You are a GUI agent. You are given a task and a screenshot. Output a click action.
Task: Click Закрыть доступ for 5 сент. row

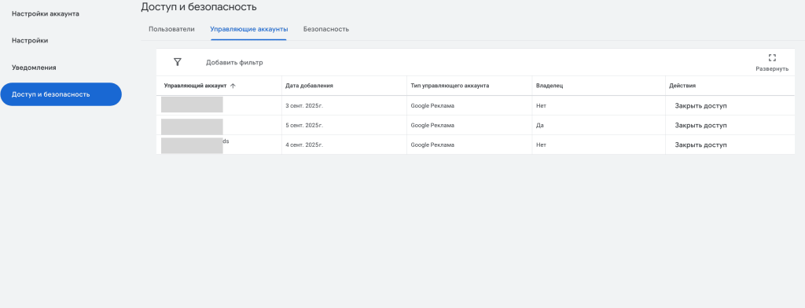(x=700, y=125)
